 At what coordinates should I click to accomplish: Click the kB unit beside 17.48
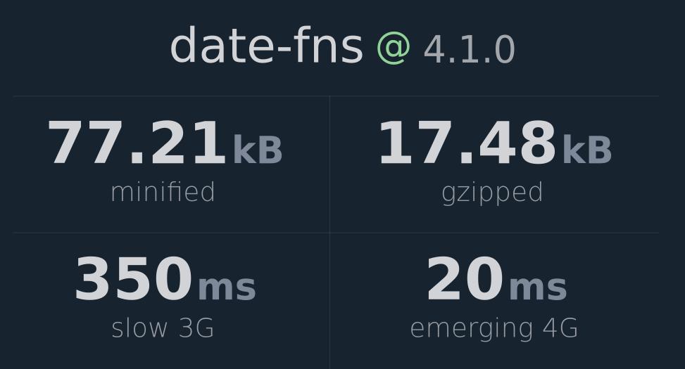pyautogui.click(x=587, y=150)
